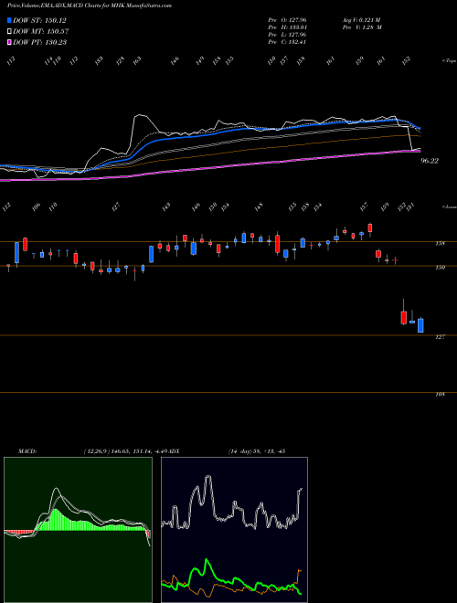Click the last blue candlestick near 127
This screenshot has width=457, height=603.
[x=420, y=325]
